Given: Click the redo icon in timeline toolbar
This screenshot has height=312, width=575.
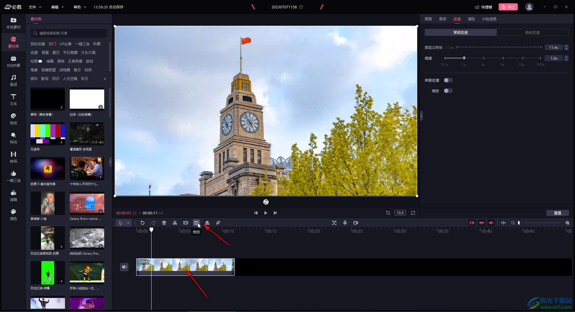Looking at the screenshot, I should (153, 223).
